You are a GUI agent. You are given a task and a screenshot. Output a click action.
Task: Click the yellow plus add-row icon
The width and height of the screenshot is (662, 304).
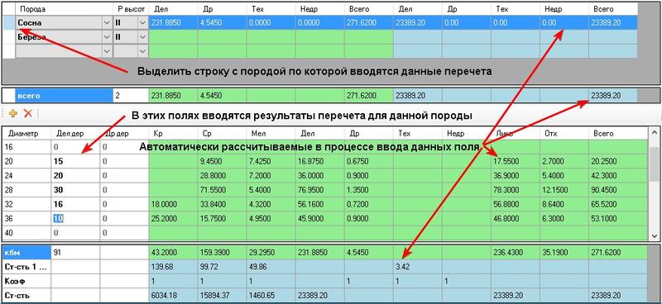pos(12,113)
